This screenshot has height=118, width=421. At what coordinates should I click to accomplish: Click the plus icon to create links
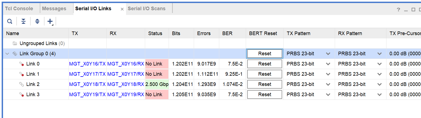pyautogui.click(x=50, y=21)
